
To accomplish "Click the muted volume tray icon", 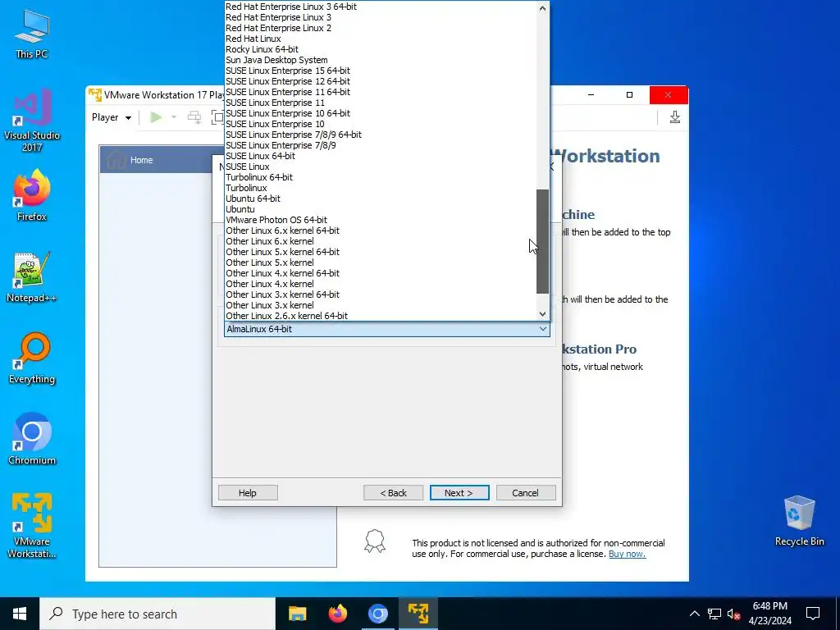I will 734,614.
